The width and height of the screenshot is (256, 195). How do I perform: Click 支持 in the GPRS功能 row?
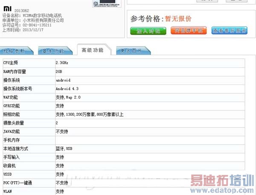tap(60, 106)
